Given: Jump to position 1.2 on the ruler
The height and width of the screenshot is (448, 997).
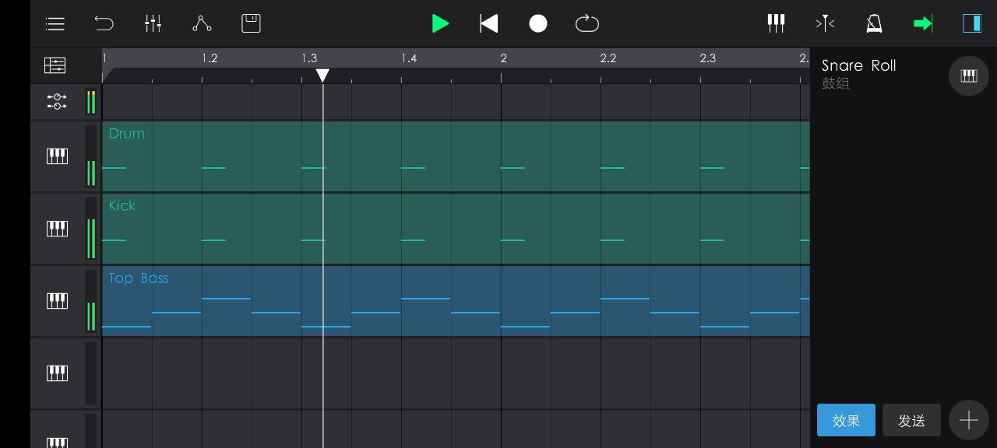Looking at the screenshot, I should click(210, 58).
